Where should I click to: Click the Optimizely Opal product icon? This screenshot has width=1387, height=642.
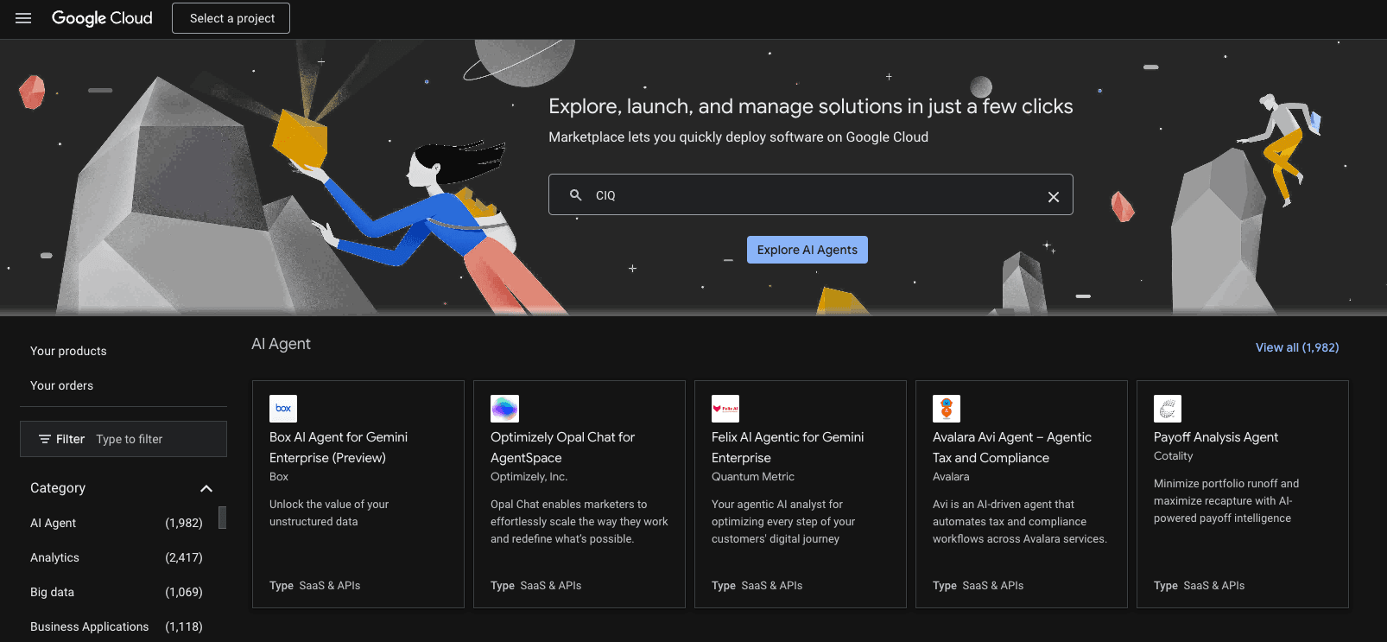pyautogui.click(x=504, y=408)
